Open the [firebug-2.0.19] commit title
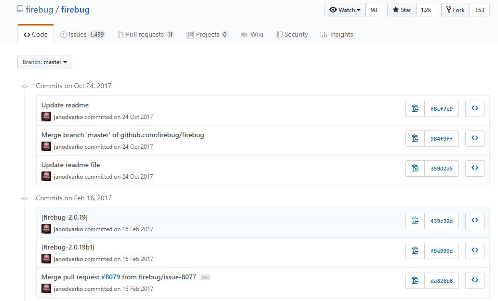This screenshot has width=498, height=301. [65, 217]
